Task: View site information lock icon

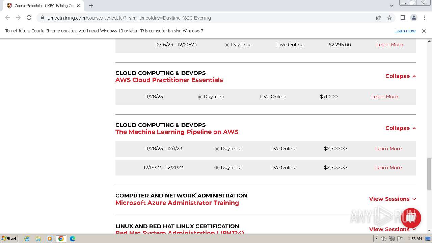Action: (42, 18)
